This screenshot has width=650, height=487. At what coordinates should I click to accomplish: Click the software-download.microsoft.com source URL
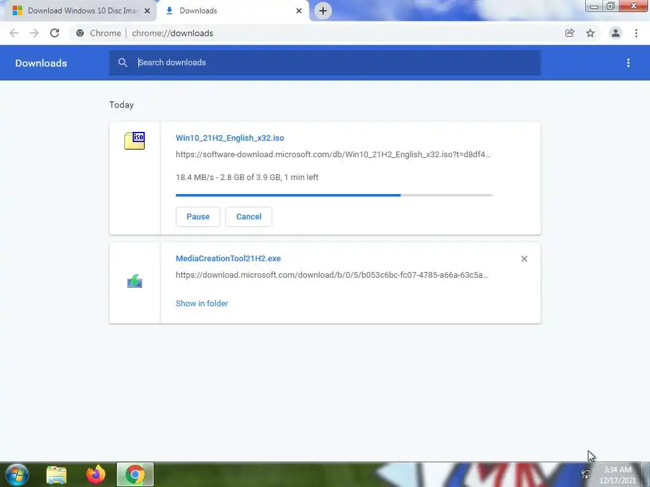click(x=333, y=155)
